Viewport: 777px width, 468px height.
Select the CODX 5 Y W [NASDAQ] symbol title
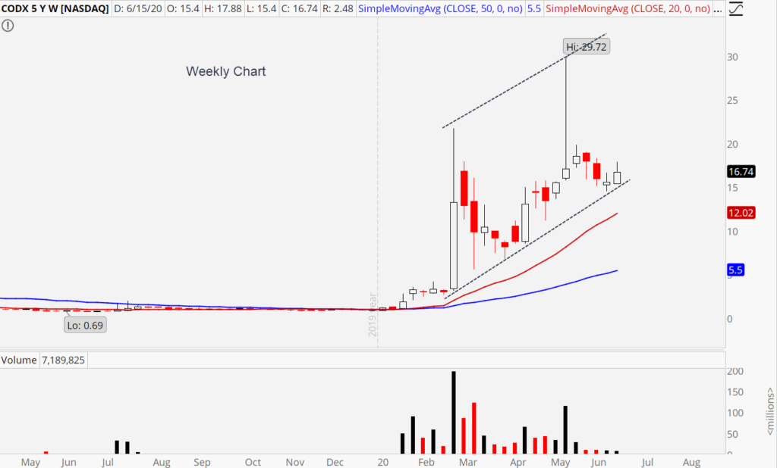click(55, 8)
